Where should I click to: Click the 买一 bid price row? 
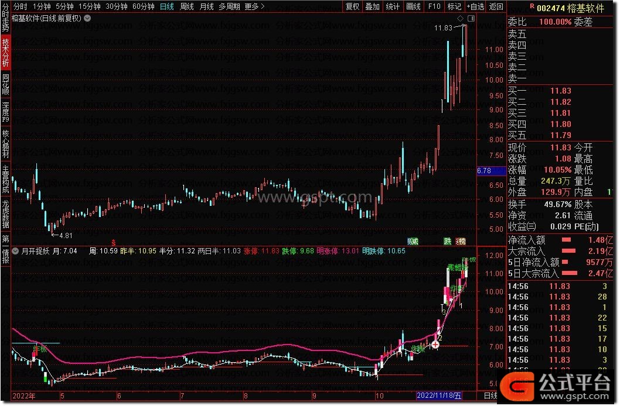tap(561, 91)
